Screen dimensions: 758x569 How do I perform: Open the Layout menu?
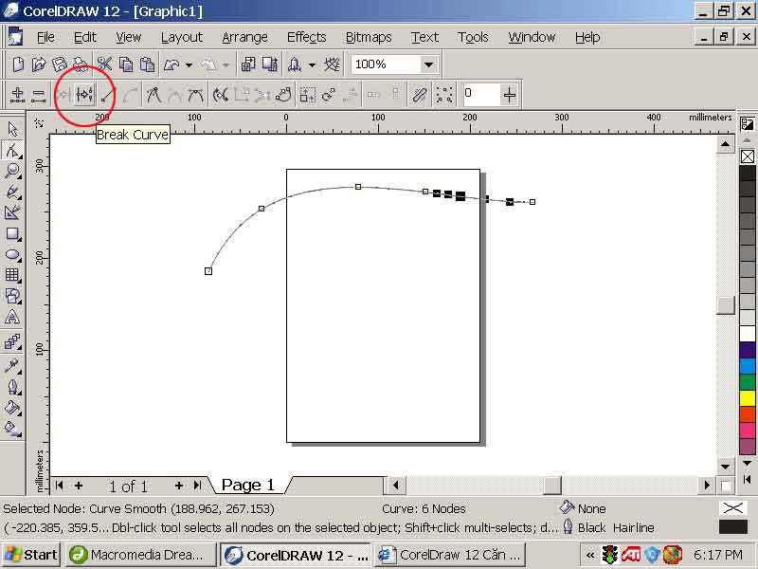[182, 37]
